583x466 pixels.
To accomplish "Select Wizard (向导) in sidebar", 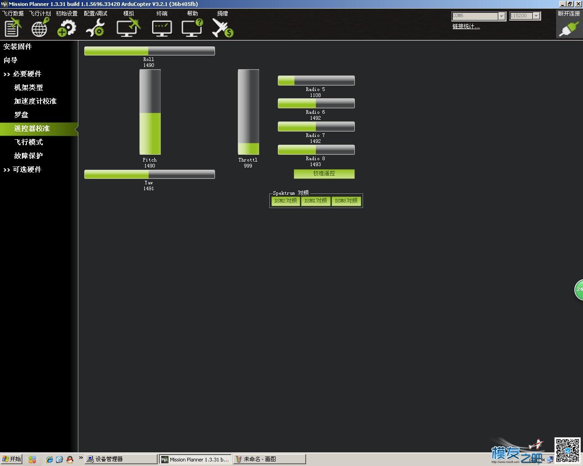I will (x=10, y=60).
